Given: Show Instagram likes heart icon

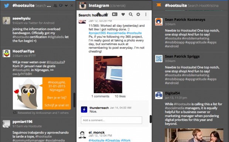Looking at the screenshot, I should coord(123,14).
